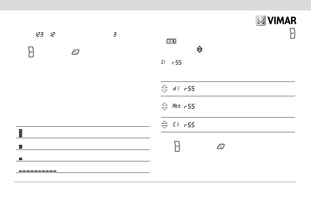The height and width of the screenshot is (199, 311).
Task: Click the up/down arrows next to Att rSS
Action: (164, 106)
